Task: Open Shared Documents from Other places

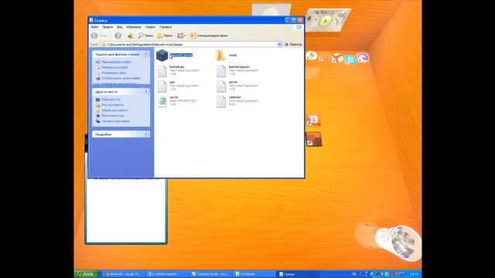Action: (114, 110)
